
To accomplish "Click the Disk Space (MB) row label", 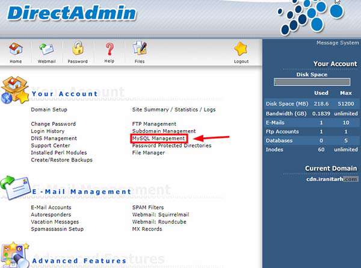I will (x=287, y=104).
